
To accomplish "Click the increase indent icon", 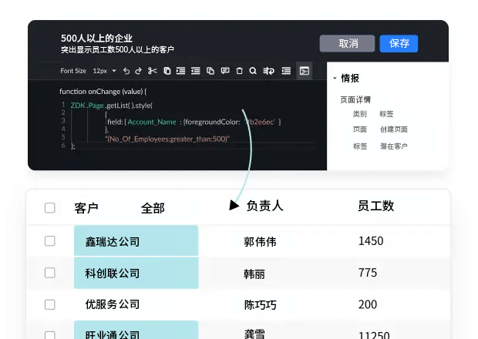I will [180, 71].
